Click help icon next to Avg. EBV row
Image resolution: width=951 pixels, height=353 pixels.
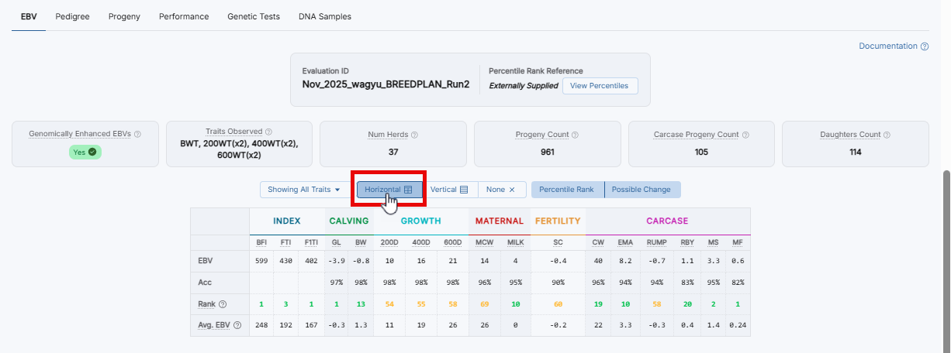pyautogui.click(x=237, y=325)
